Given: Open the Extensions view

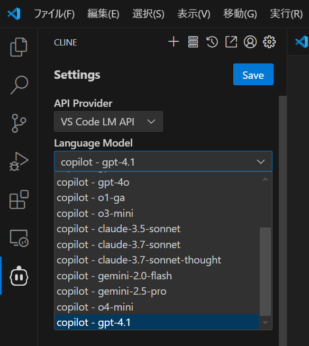Looking at the screenshot, I should point(19,199).
